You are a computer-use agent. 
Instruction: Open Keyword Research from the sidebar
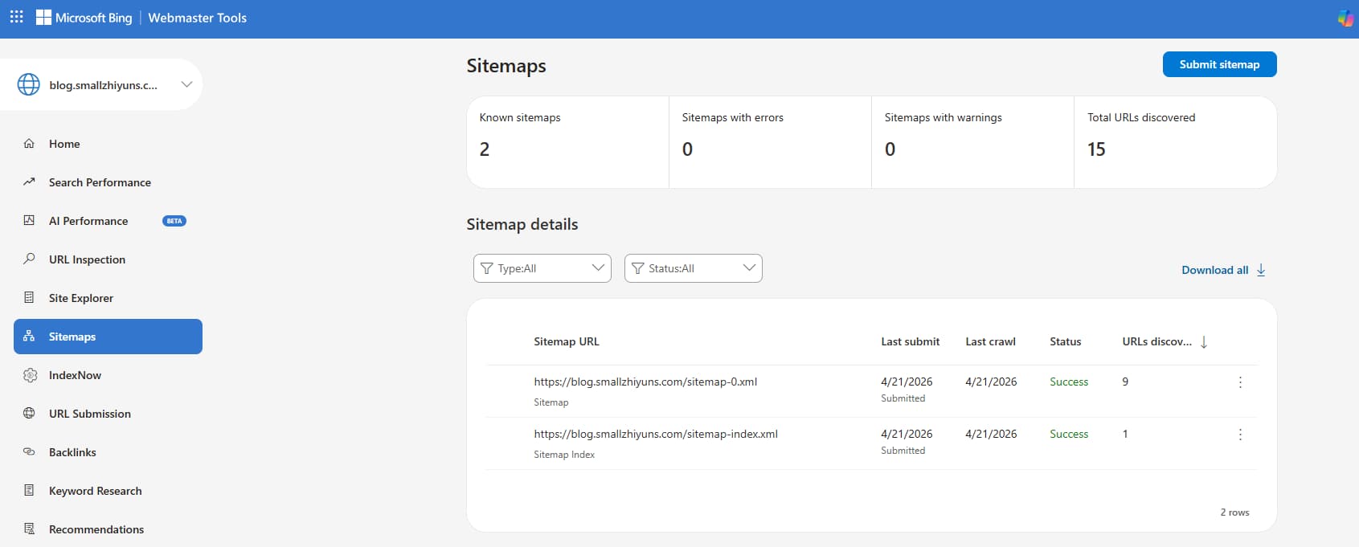click(95, 491)
